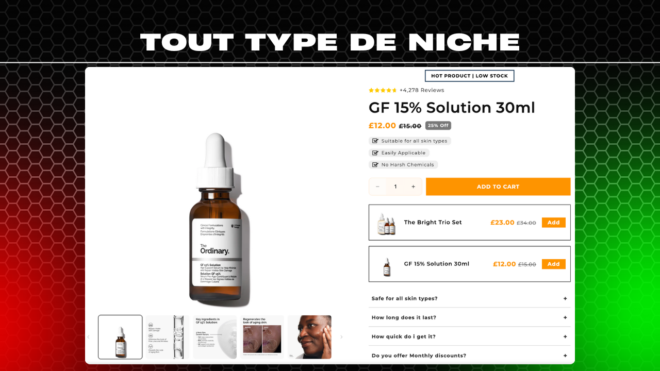Expand 'Safe for all skin types?' question
The height and width of the screenshot is (371, 660).
tap(469, 298)
